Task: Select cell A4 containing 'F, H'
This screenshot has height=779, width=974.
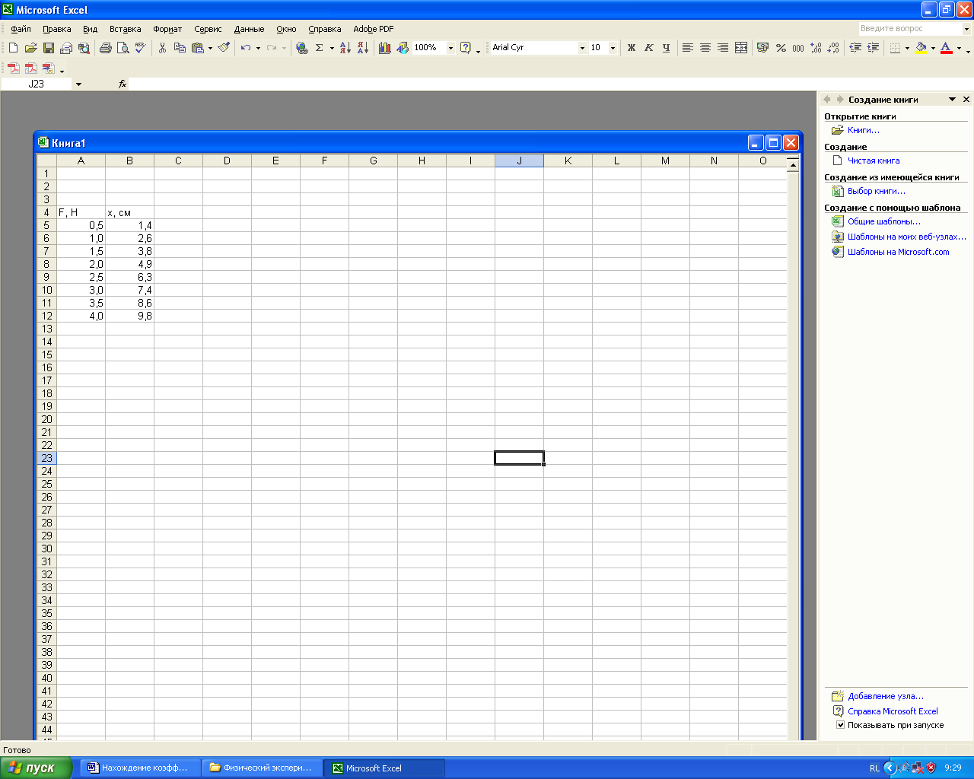Action: tap(81, 212)
